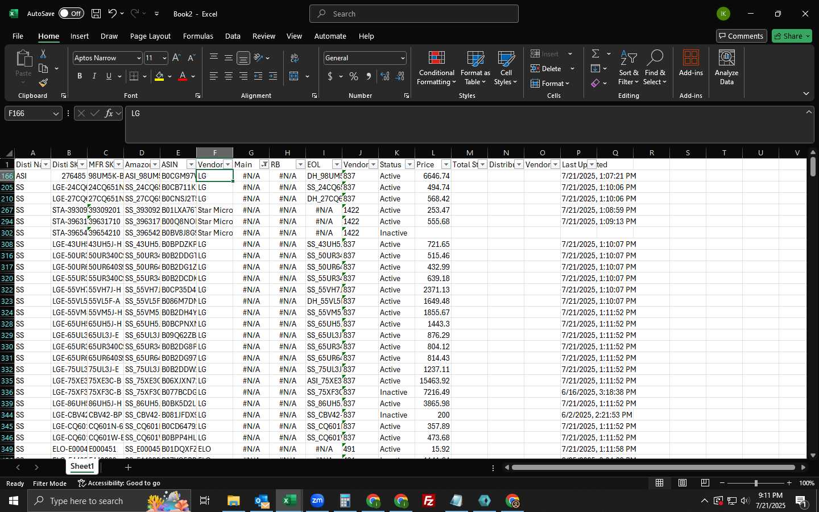Screen dimensions: 819x512
Task: Click Decrease Indent icon
Action: pos(258,76)
